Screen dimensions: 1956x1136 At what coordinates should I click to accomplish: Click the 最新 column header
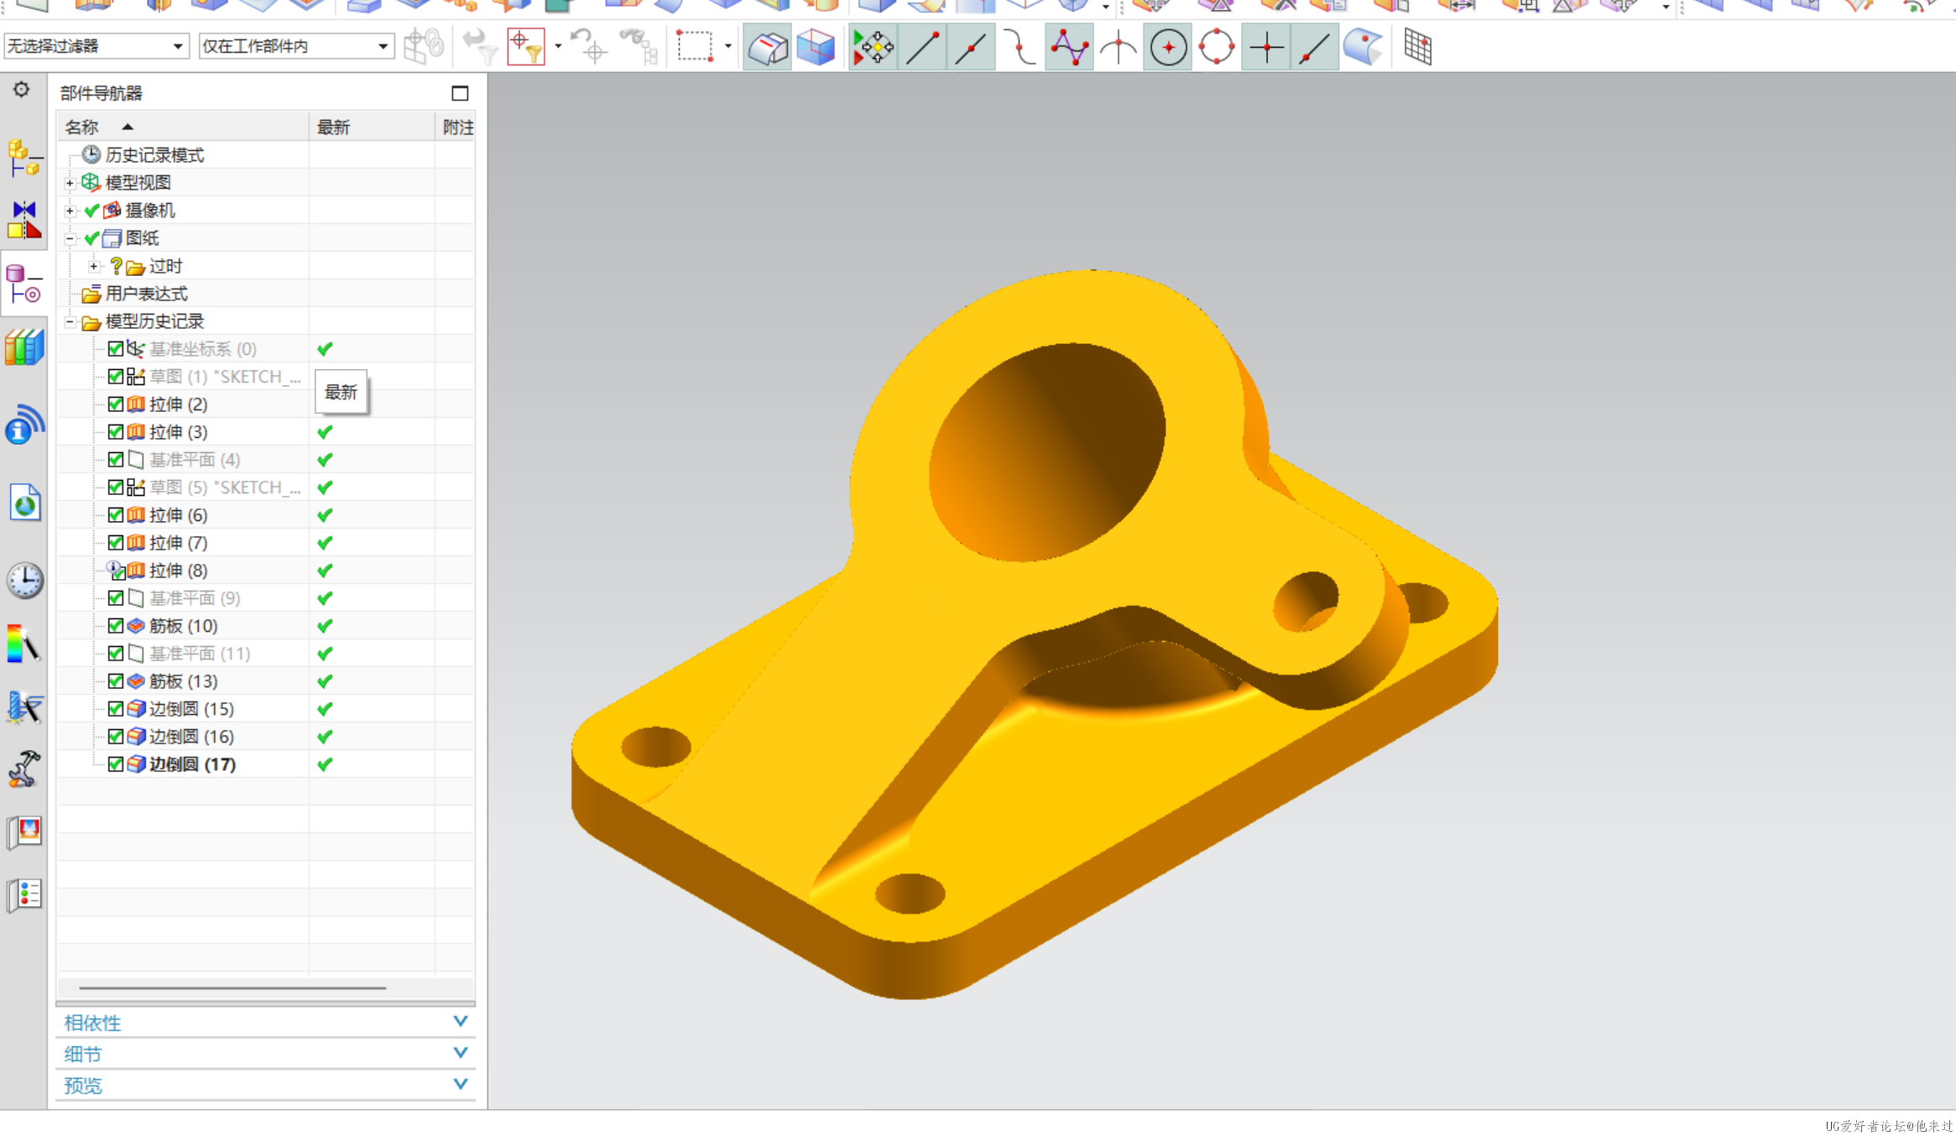tap(372, 127)
